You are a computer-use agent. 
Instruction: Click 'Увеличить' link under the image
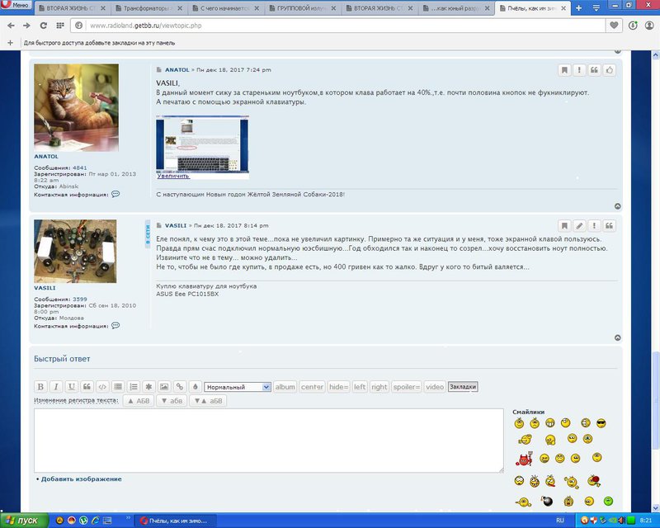pos(173,176)
